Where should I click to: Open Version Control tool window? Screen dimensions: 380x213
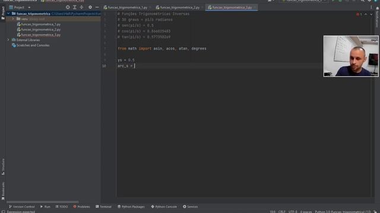point(22,206)
